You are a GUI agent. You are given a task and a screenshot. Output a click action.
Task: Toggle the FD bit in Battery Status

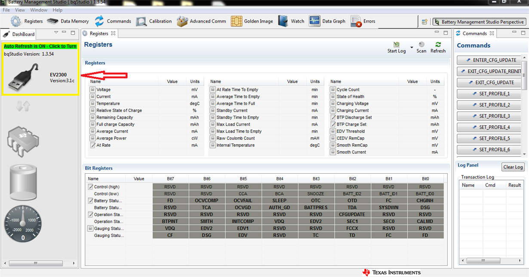tap(170, 201)
